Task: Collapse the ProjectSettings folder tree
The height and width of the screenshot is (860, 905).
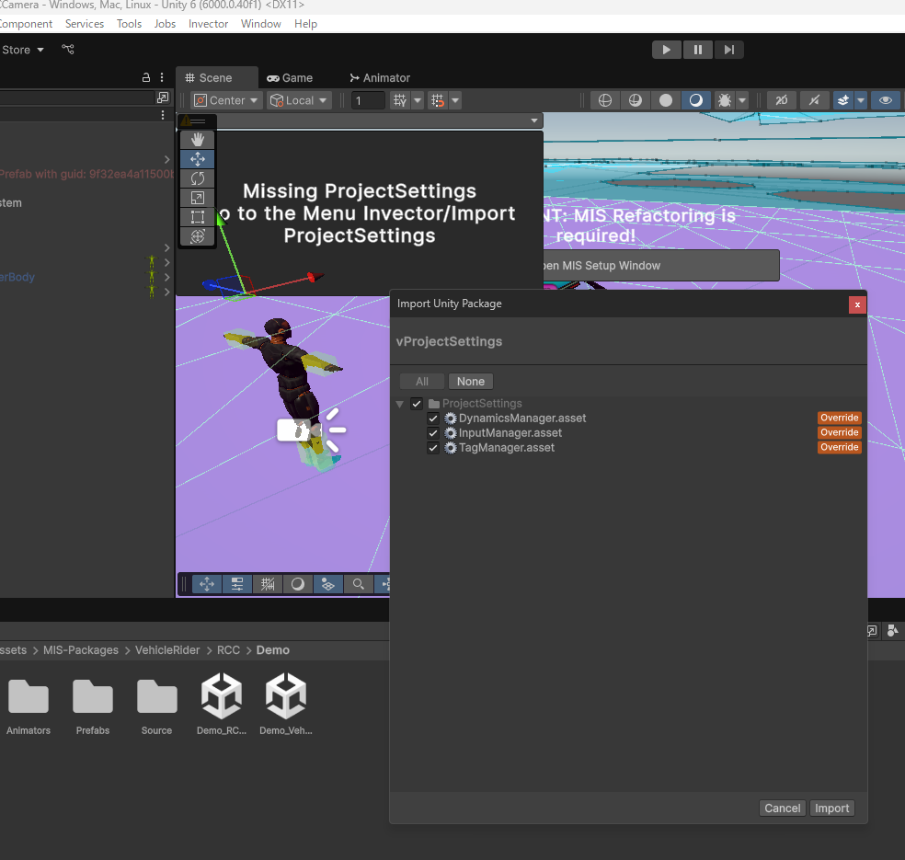Action: point(400,404)
